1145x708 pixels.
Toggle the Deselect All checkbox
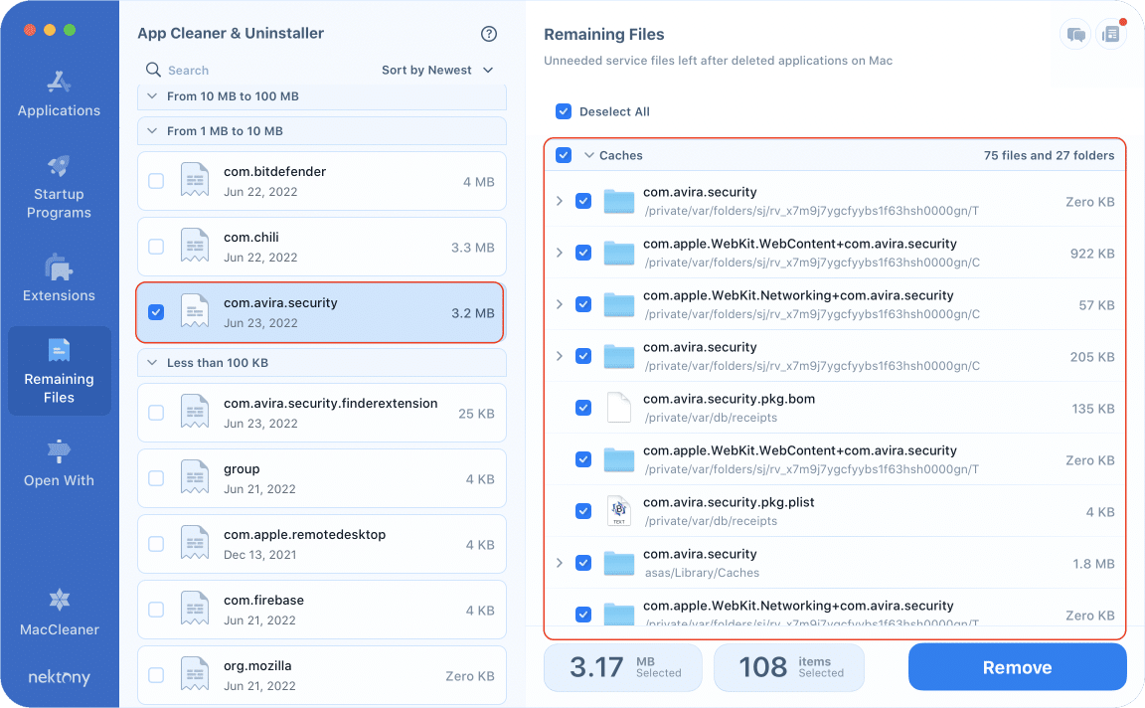(564, 111)
